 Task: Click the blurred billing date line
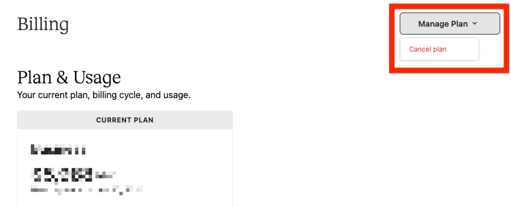click(87, 189)
